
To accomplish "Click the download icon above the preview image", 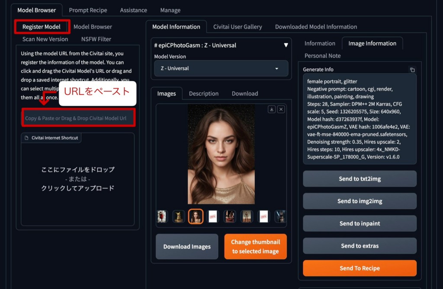I will 272,109.
